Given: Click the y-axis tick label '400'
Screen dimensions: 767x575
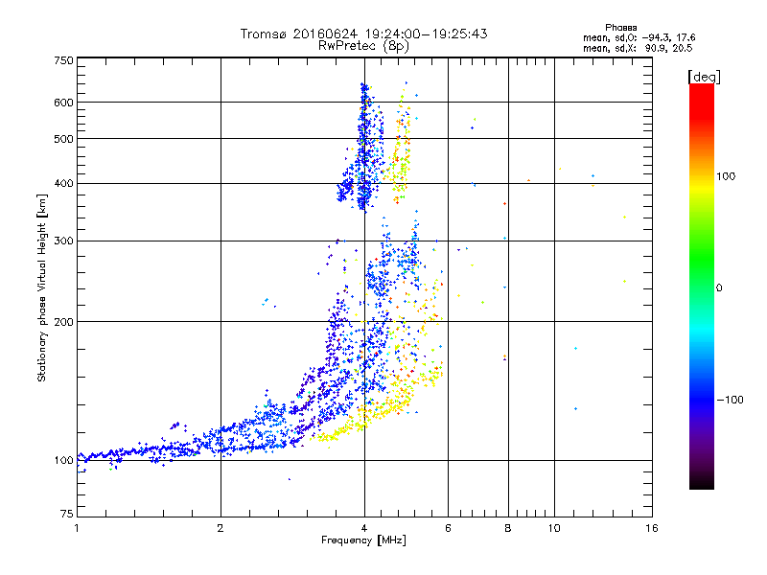Looking at the screenshot, I should [x=64, y=183].
